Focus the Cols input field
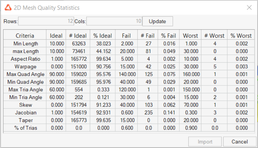Viewport: 258px width, 148px height. 114,21
